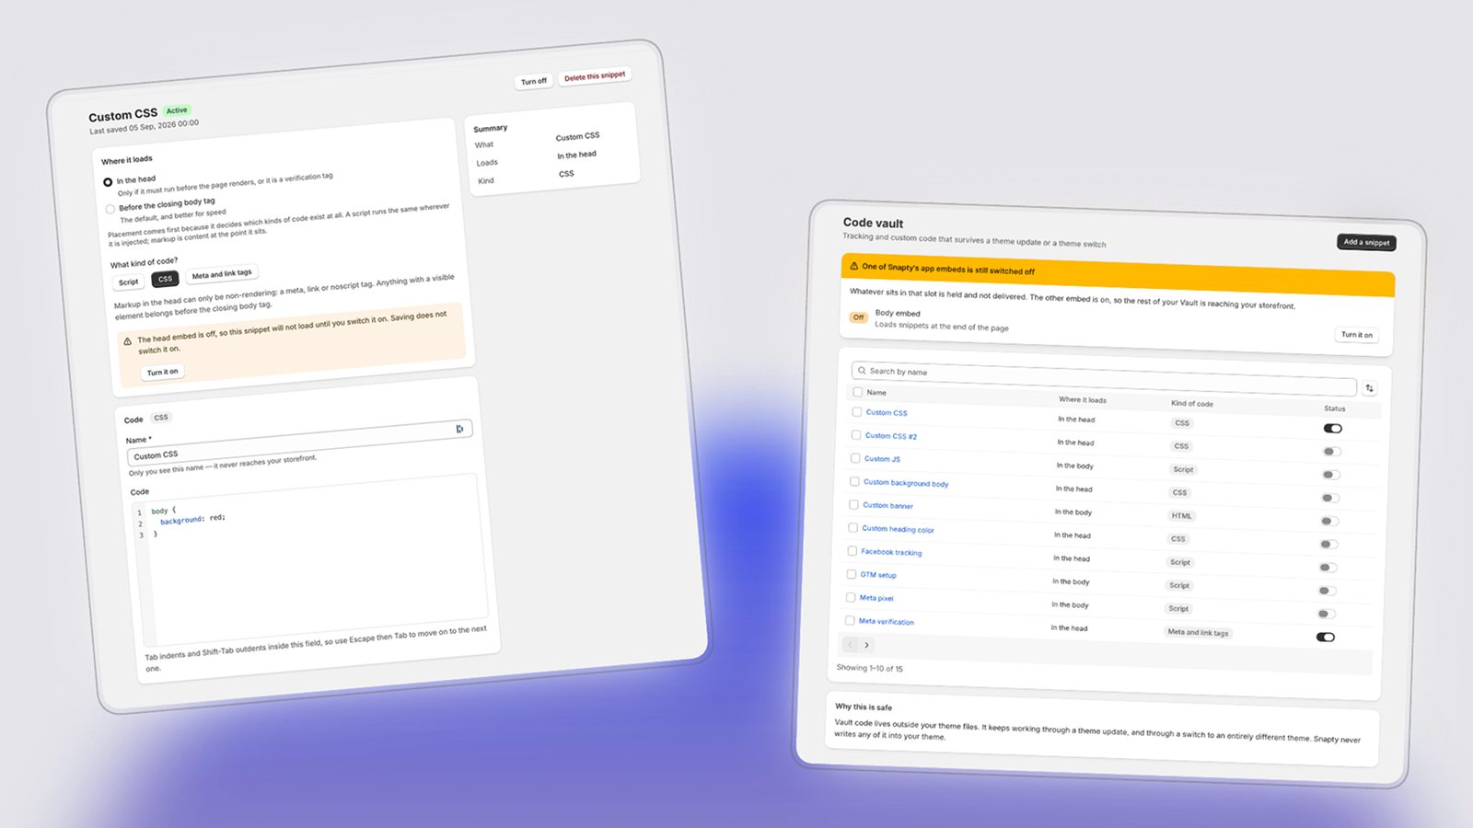Select the Script code kind tab

coord(129,282)
